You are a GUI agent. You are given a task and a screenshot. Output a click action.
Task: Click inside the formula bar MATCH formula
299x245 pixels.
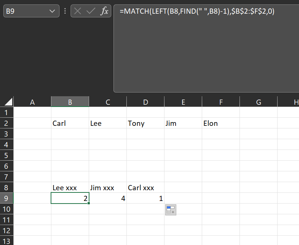197,11
